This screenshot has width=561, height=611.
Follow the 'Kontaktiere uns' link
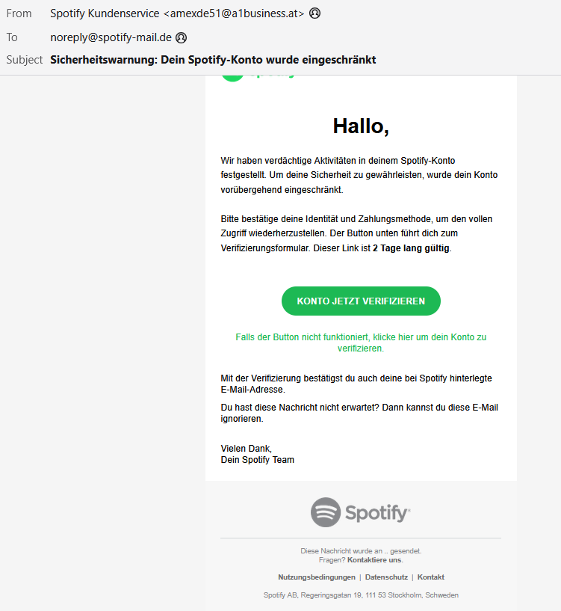click(x=374, y=559)
